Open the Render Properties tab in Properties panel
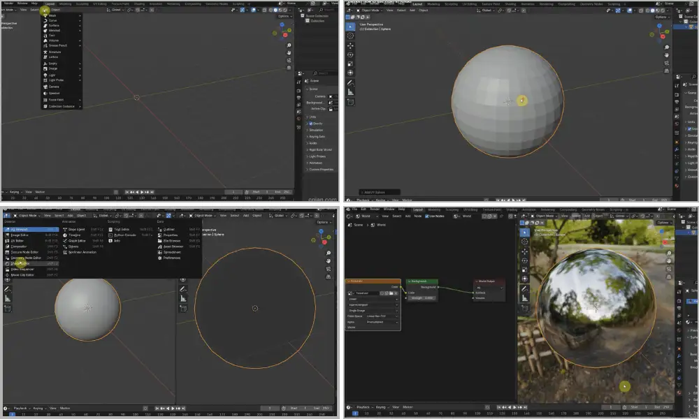The width and height of the screenshot is (699, 419). (677, 95)
